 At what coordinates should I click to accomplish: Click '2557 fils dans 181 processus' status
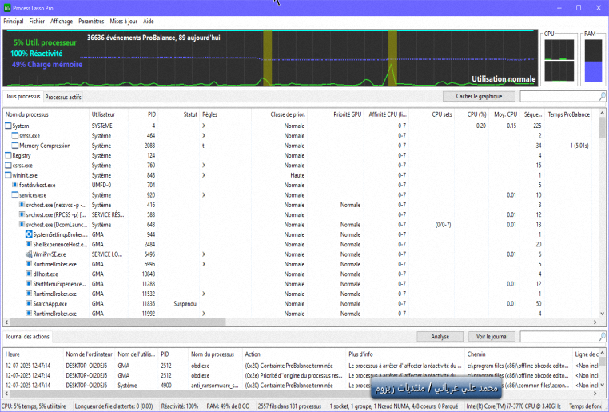pos(289,406)
